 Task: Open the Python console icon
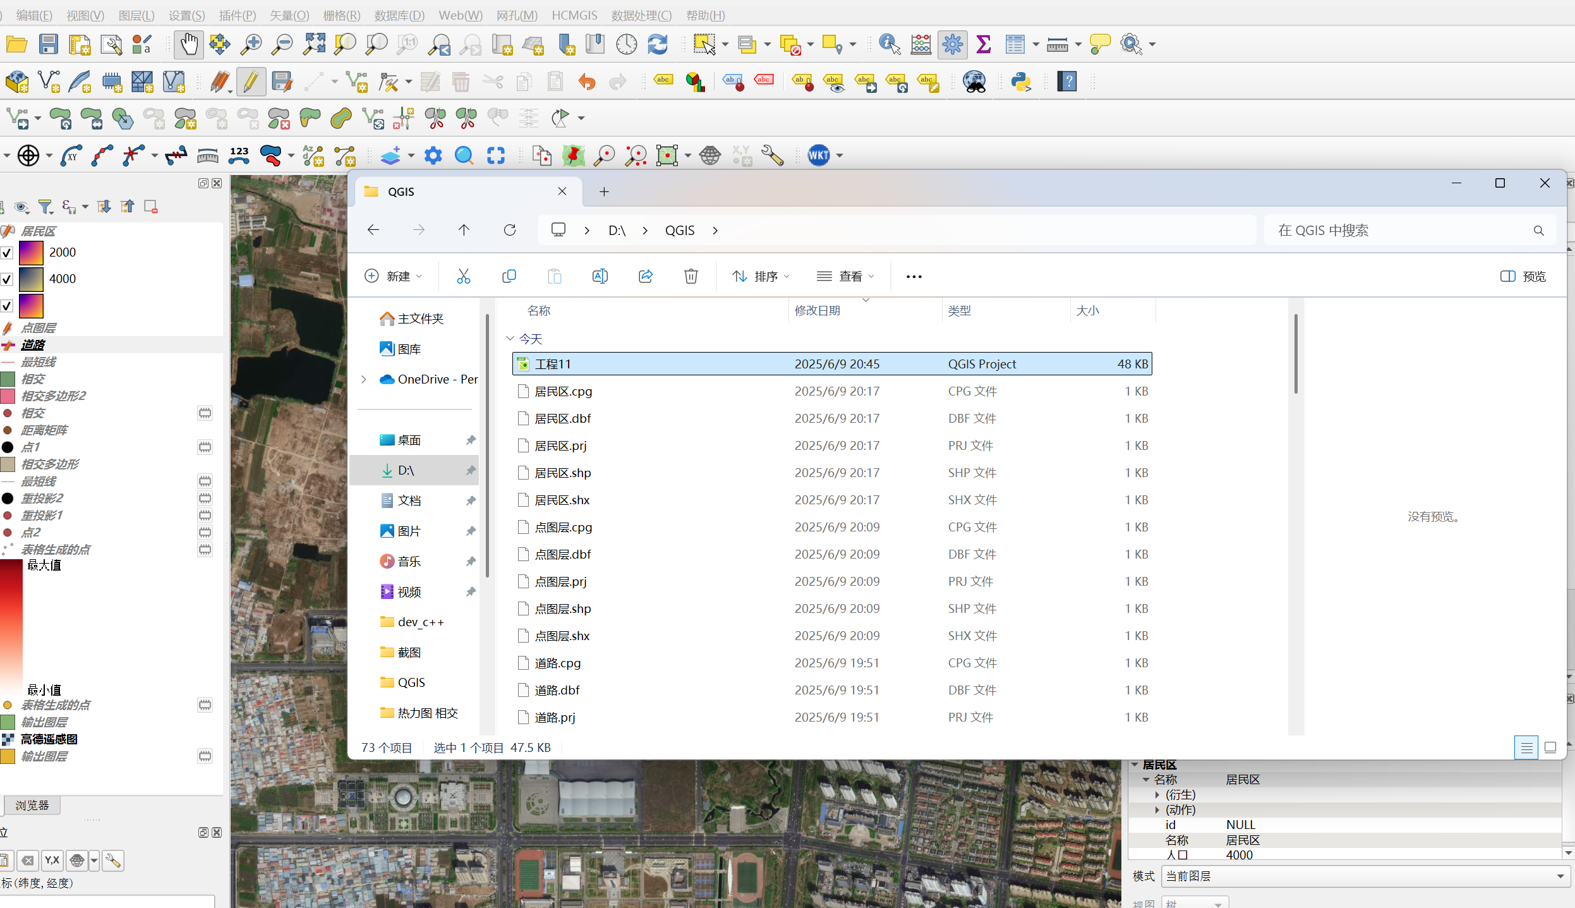tap(1021, 82)
